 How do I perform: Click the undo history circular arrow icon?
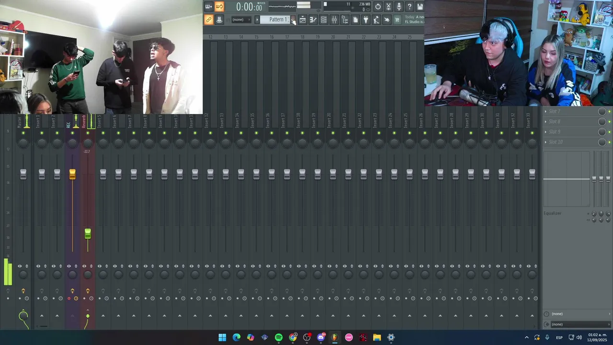tap(378, 7)
